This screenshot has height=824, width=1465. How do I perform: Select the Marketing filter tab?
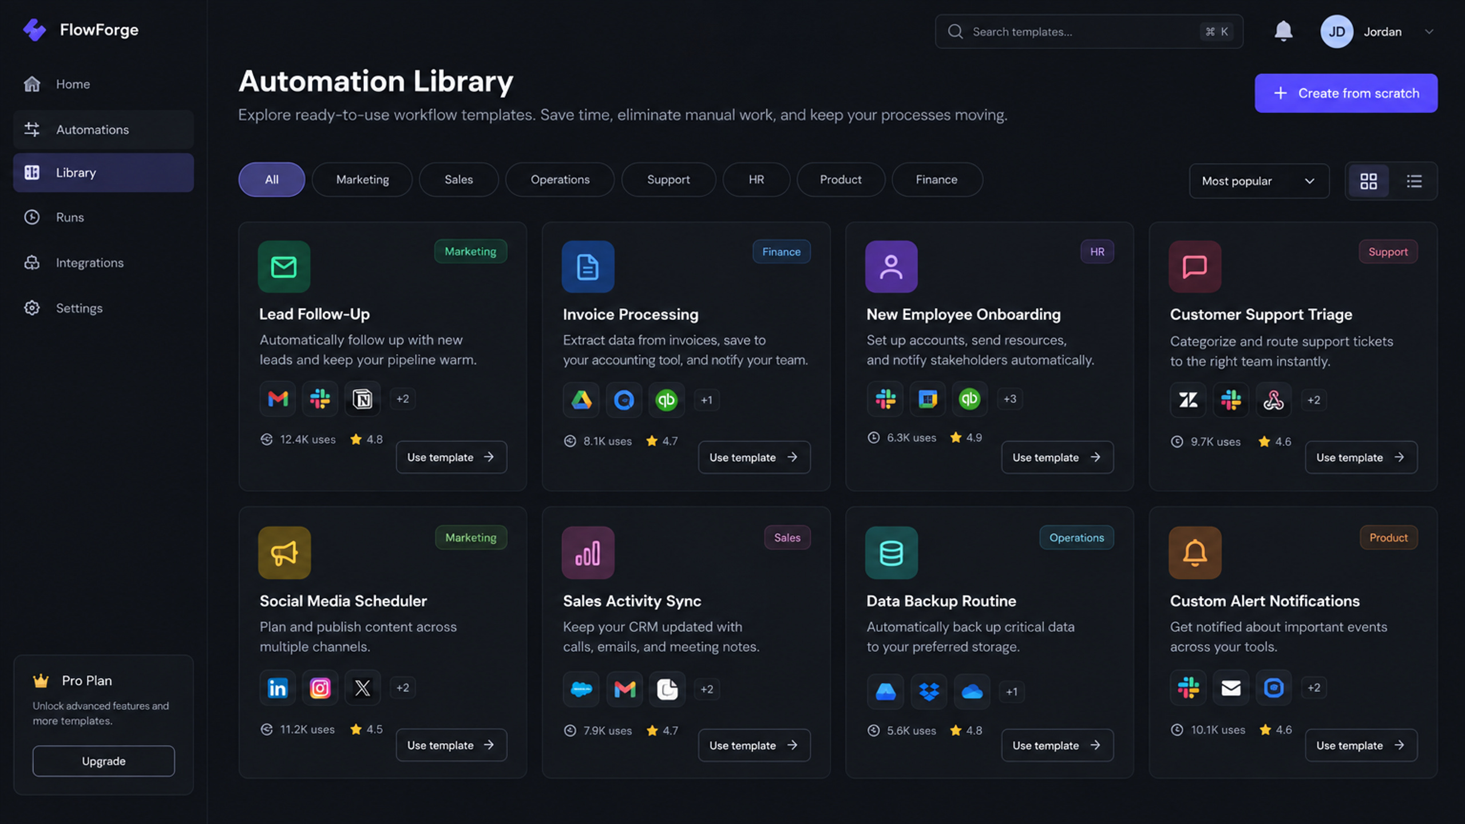coord(362,180)
